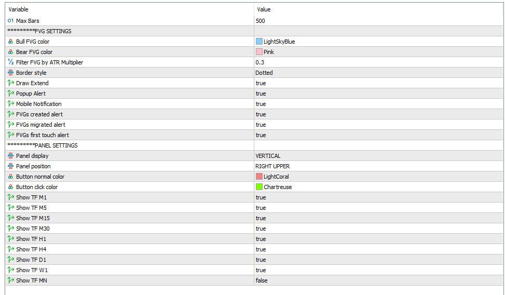The width and height of the screenshot is (505, 295).
Task: Click the Value column header
Action: coord(264,9)
